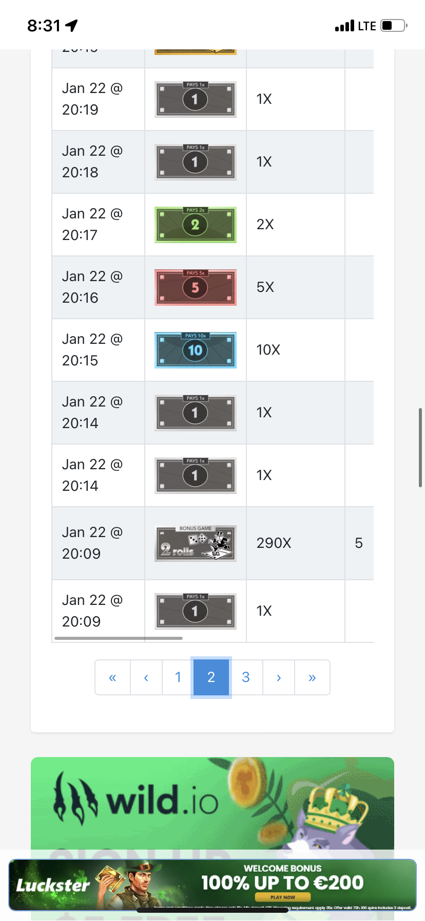Tap the green 2x card at 20:17
Viewport: 425px width, 921px height.
[x=196, y=225]
